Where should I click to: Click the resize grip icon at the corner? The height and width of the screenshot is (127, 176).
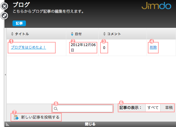(x=7, y=124)
